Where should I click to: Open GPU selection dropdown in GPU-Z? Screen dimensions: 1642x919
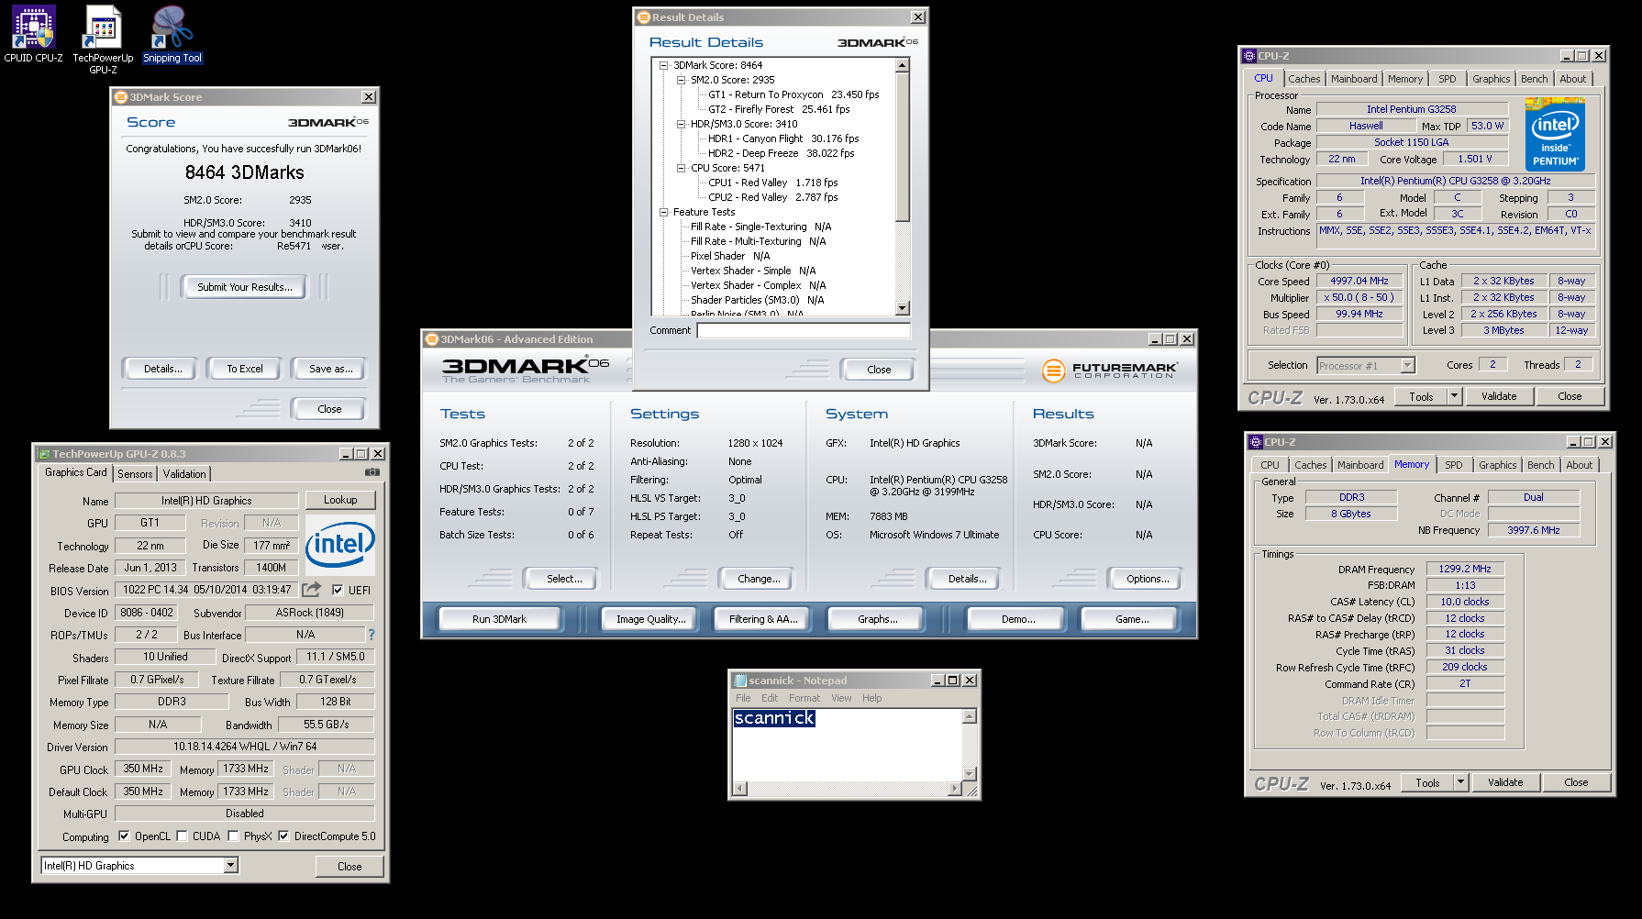tap(231, 865)
